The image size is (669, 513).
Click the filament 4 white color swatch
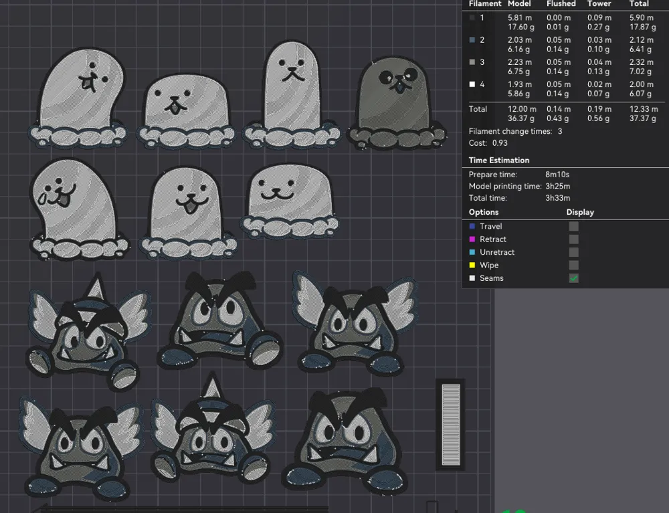[472, 84]
